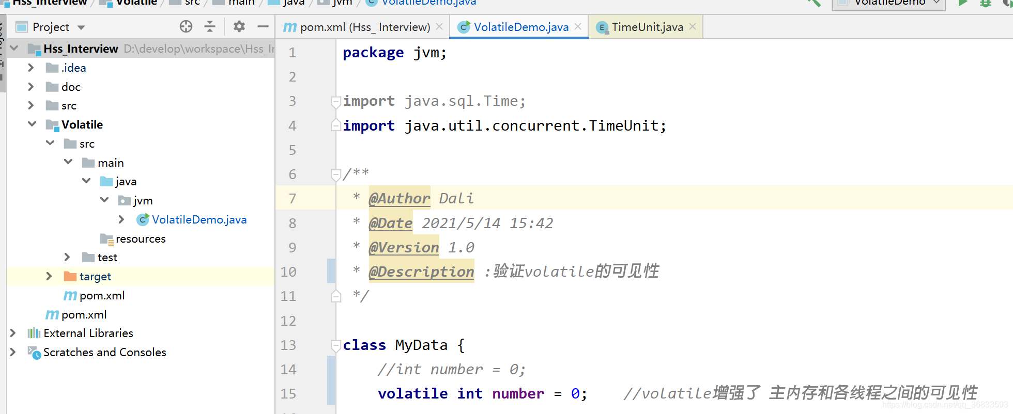Viewport: 1013px width, 414px height.
Task: Close the TimeUnit.java tab
Action: pos(693,26)
